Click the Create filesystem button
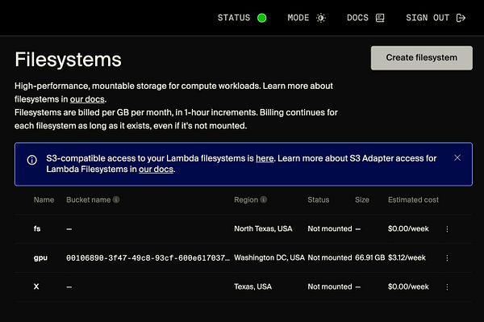 point(422,58)
